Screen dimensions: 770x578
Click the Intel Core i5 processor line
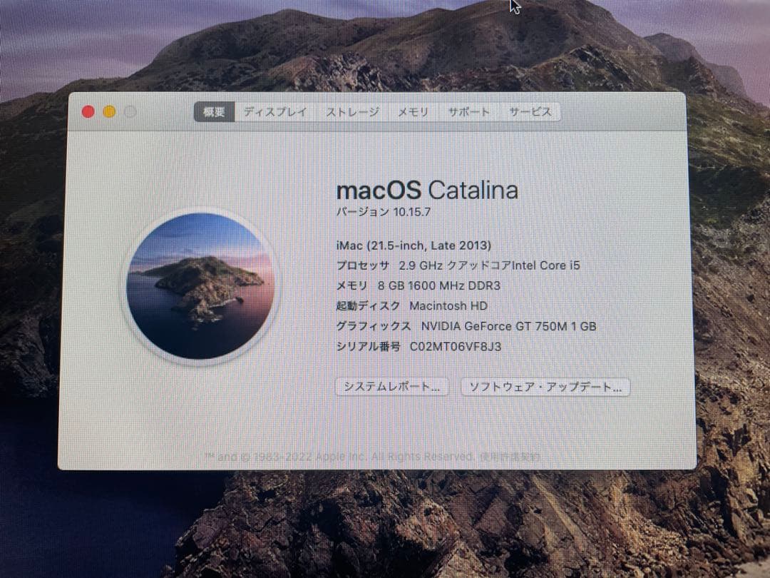458,265
